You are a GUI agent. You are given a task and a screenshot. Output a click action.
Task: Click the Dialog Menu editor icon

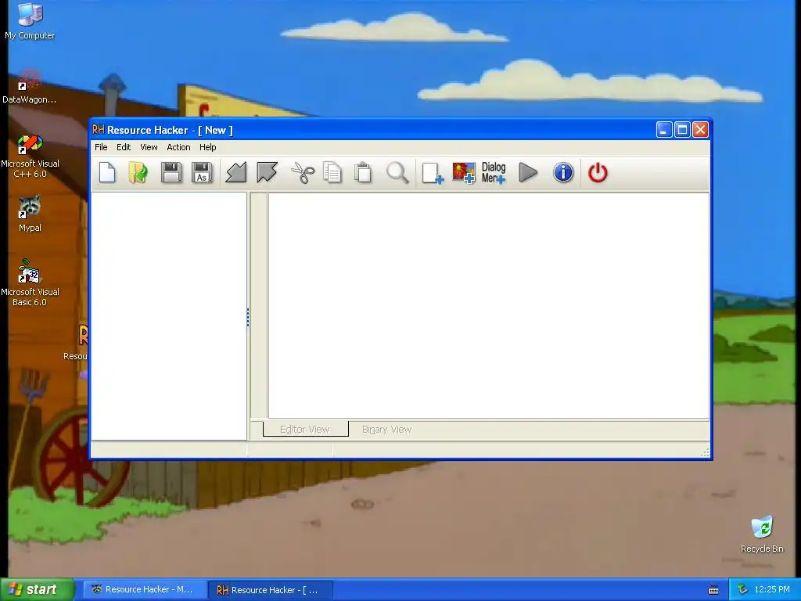494,173
